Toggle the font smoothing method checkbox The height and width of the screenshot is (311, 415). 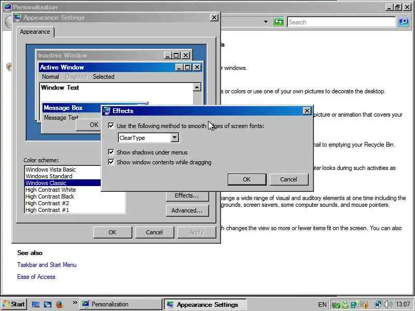(x=111, y=125)
